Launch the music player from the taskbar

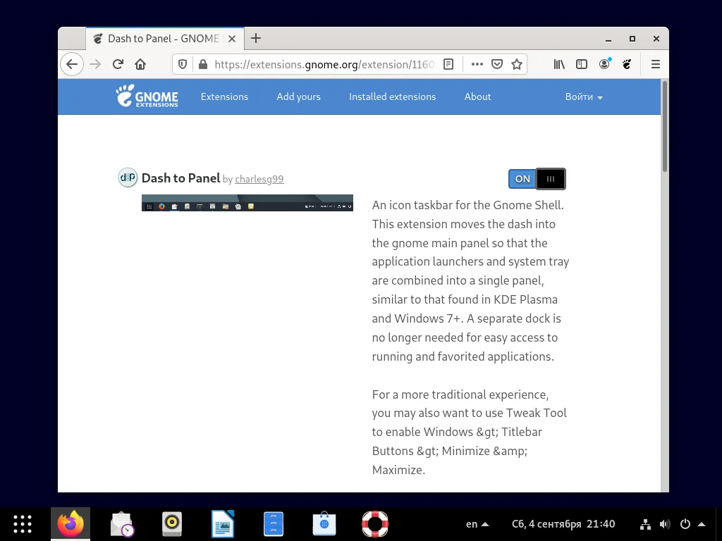pyautogui.click(x=172, y=523)
